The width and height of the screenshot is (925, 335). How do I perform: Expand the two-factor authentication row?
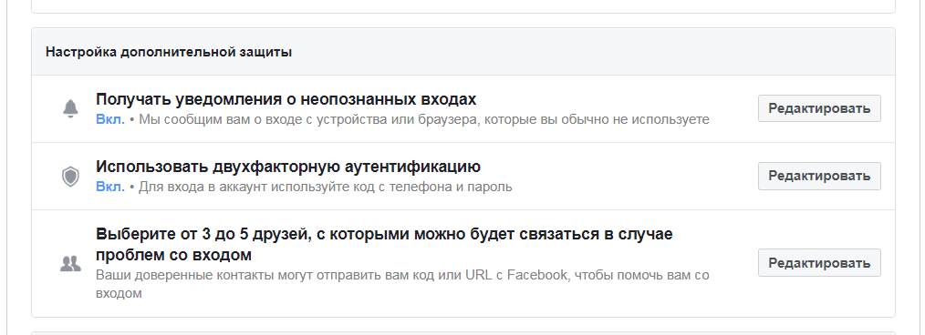463,176
